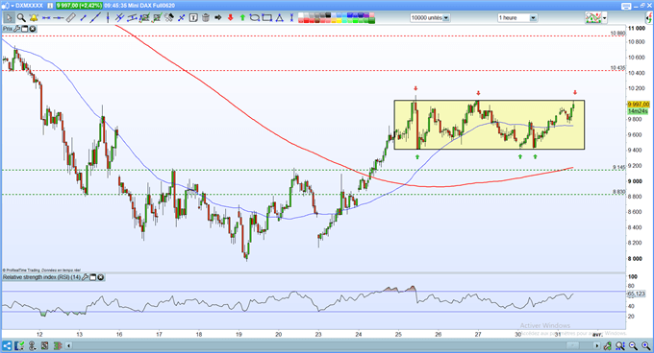Viewport: 654px width, 353px height.
Task: Pick the purple color swatch
Action: 366,15
